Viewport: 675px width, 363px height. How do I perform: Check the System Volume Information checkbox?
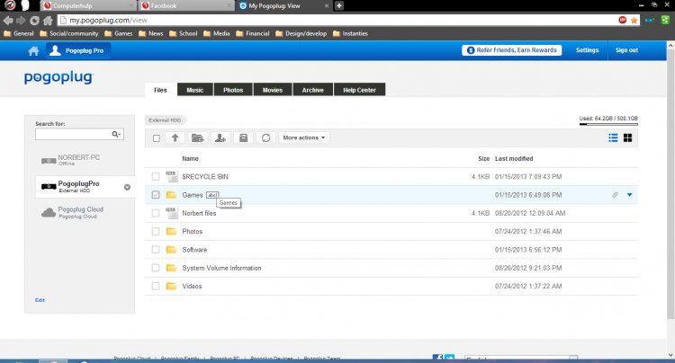click(x=156, y=268)
